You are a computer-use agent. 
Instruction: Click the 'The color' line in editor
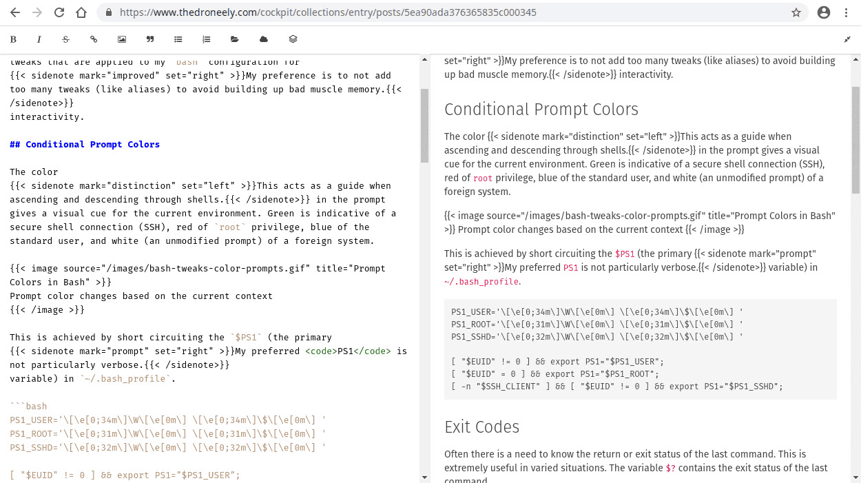(34, 172)
